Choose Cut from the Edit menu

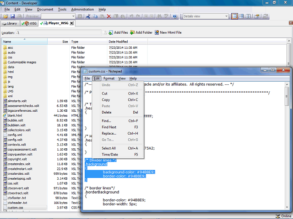120,94
